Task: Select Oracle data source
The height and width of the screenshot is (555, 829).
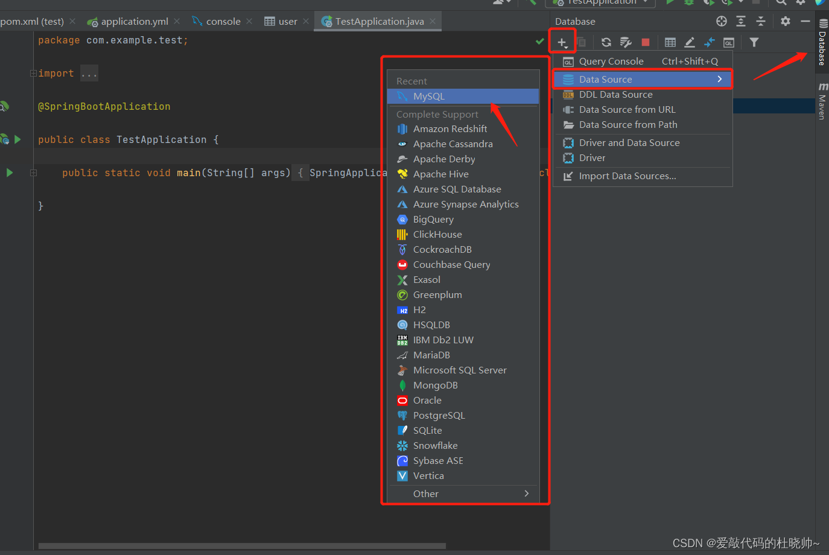Action: click(463, 401)
